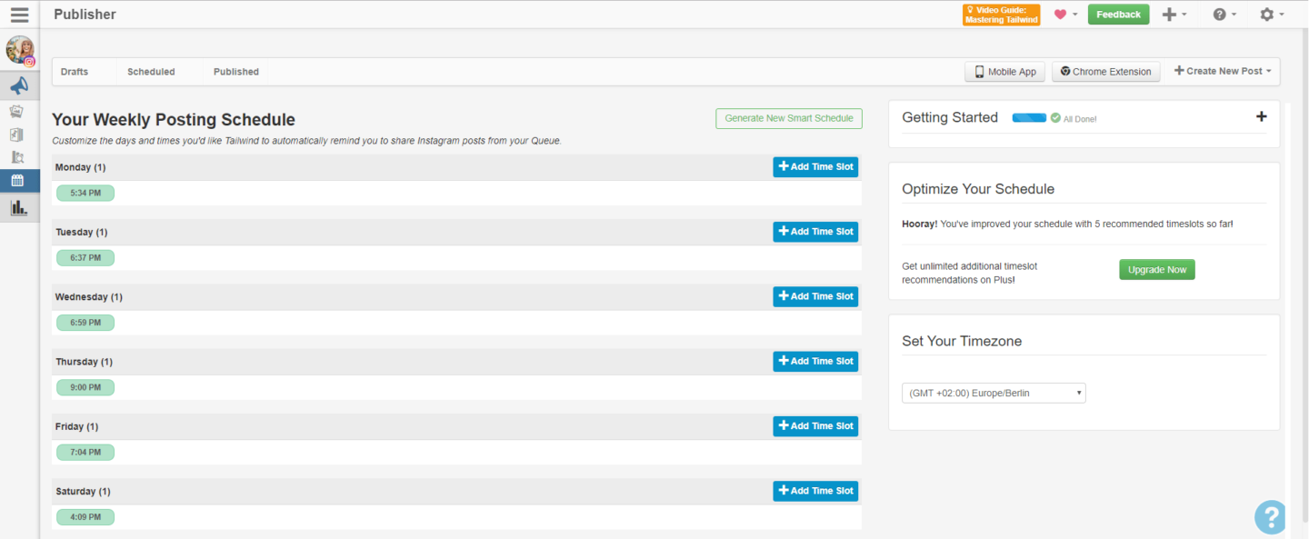
Task: Open the megaphone Publisher sidebar icon
Action: click(19, 86)
